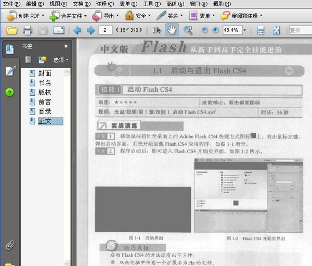Open the 文档 menu

(x=82, y=4)
